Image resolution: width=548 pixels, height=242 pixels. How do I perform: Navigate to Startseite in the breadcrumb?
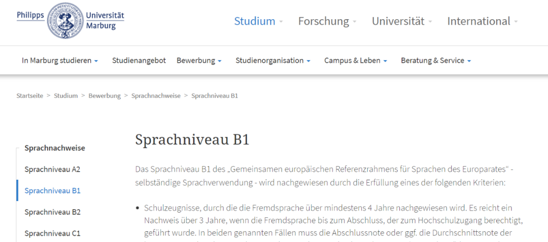click(29, 96)
